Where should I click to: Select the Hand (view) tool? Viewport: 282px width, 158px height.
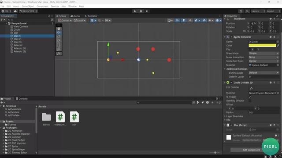pyautogui.click(x=59, y=29)
